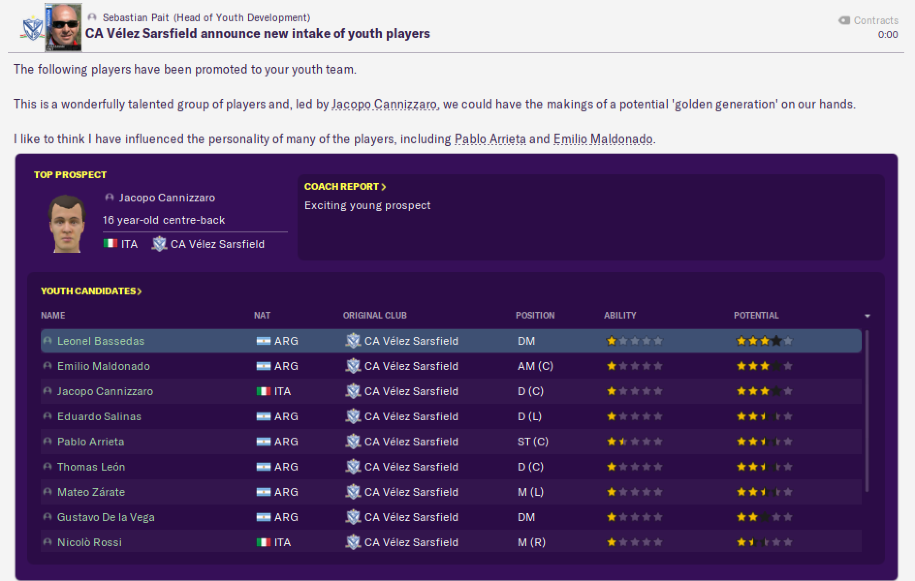This screenshot has width=915, height=581.
Task: Click the youth candidates list scrollbar
Action: coord(867,412)
